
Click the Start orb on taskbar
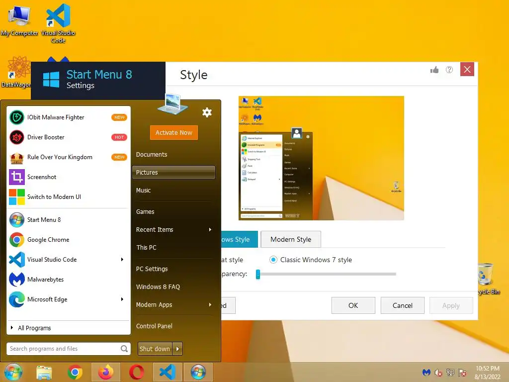[x=13, y=372]
